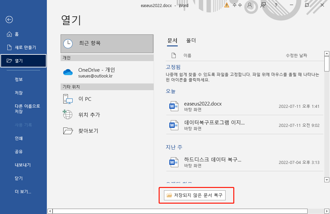
Task: Click the scrollbar down arrow
Action: pos(326,180)
